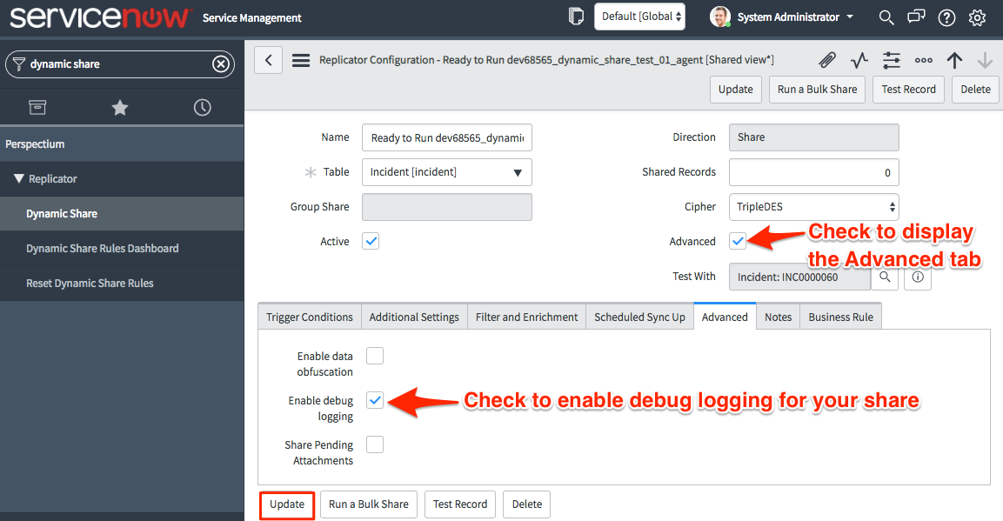Open the more options ellipsis icon

923,60
